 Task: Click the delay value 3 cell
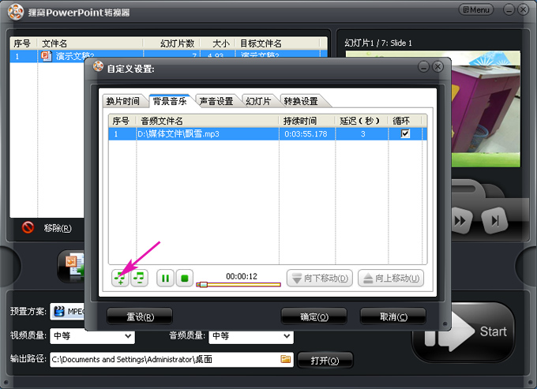point(362,134)
